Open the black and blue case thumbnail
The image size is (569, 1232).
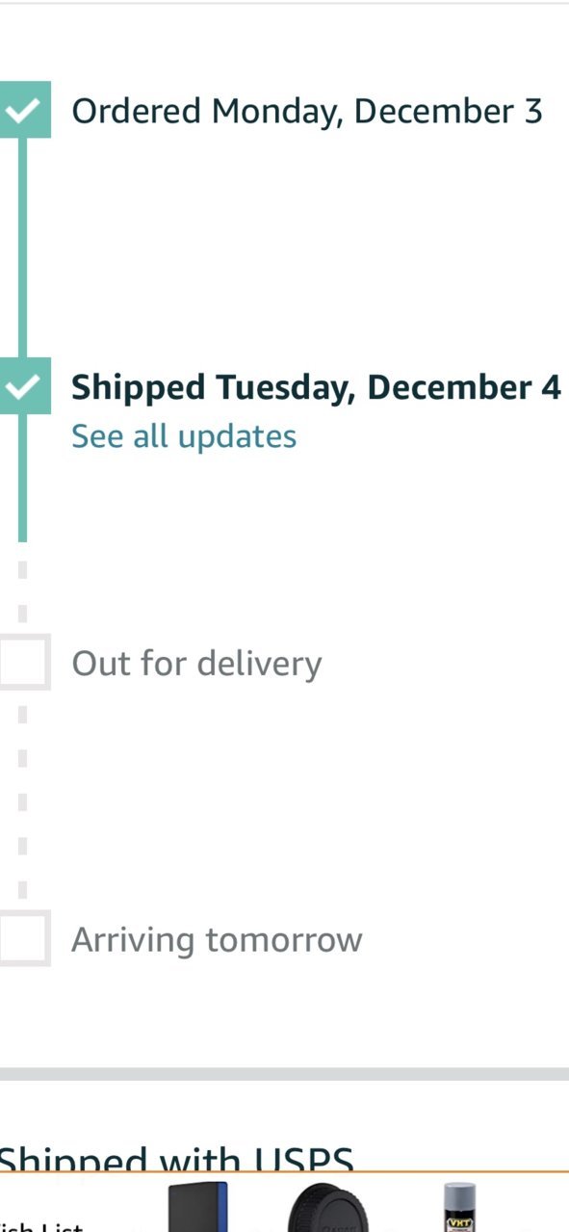click(x=198, y=1207)
